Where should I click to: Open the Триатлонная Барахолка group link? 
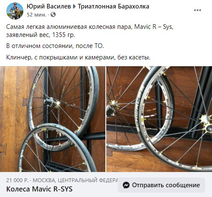(113, 6)
